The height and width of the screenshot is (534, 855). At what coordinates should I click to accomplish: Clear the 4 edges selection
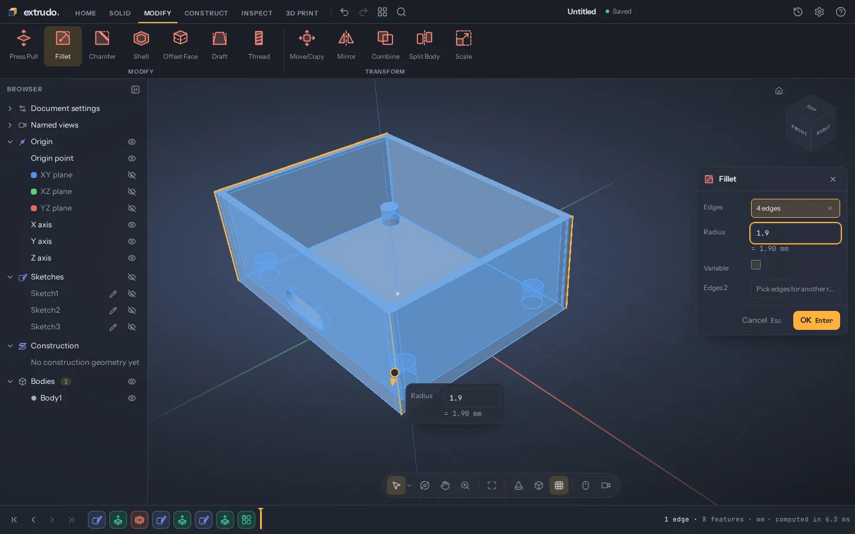pos(830,208)
